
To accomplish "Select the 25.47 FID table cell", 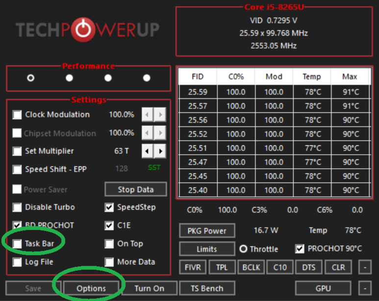I will click(198, 162).
